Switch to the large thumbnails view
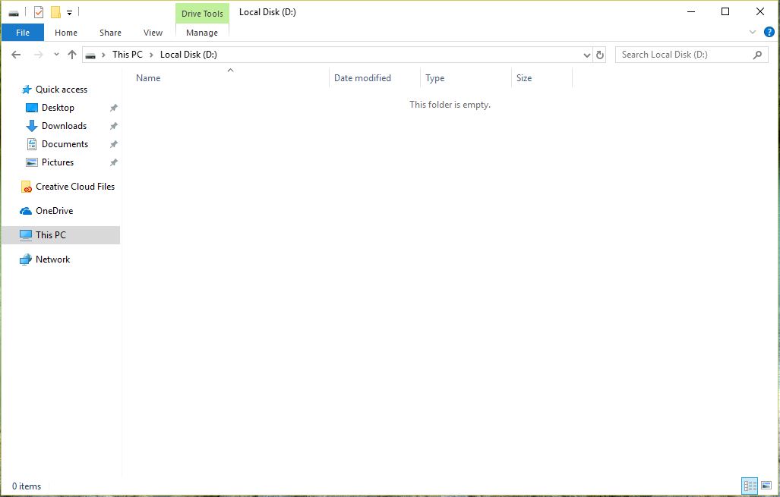780x497 pixels. pyautogui.click(x=767, y=486)
